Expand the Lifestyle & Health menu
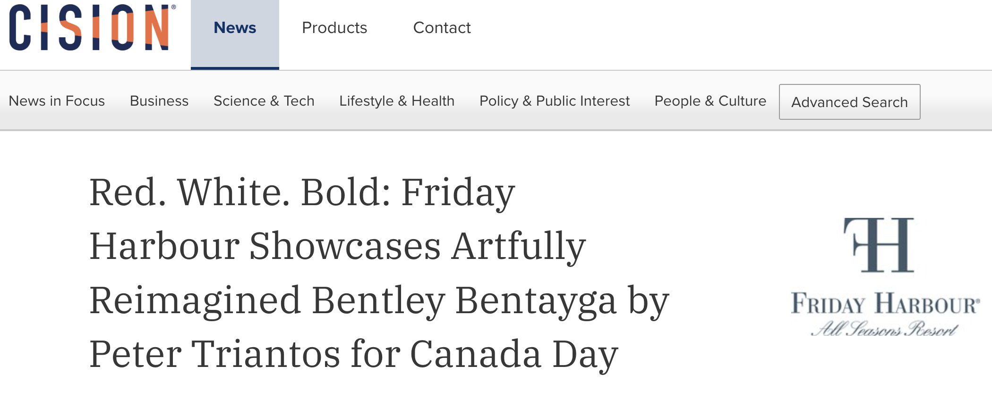Screen dimensions: 992x416 pyautogui.click(x=397, y=101)
